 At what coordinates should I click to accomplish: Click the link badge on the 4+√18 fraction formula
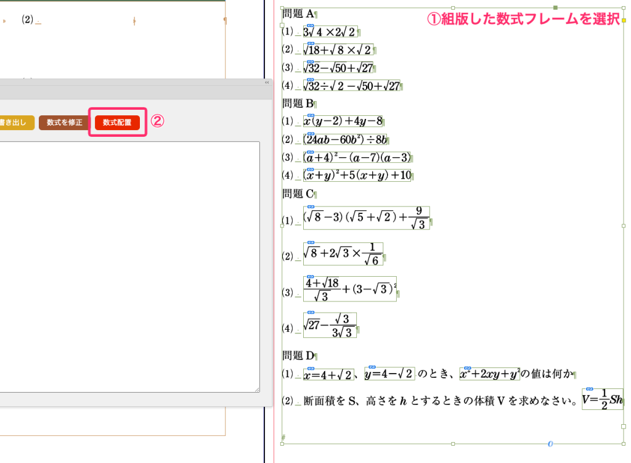pyautogui.click(x=311, y=276)
